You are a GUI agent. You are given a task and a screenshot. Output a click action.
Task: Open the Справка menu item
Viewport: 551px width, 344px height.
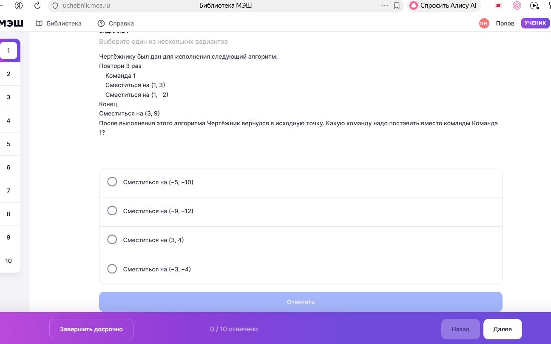tap(116, 23)
